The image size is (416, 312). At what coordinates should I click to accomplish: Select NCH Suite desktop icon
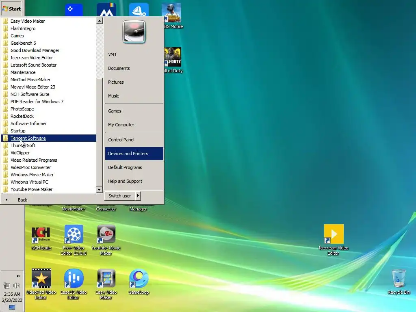pos(41,238)
